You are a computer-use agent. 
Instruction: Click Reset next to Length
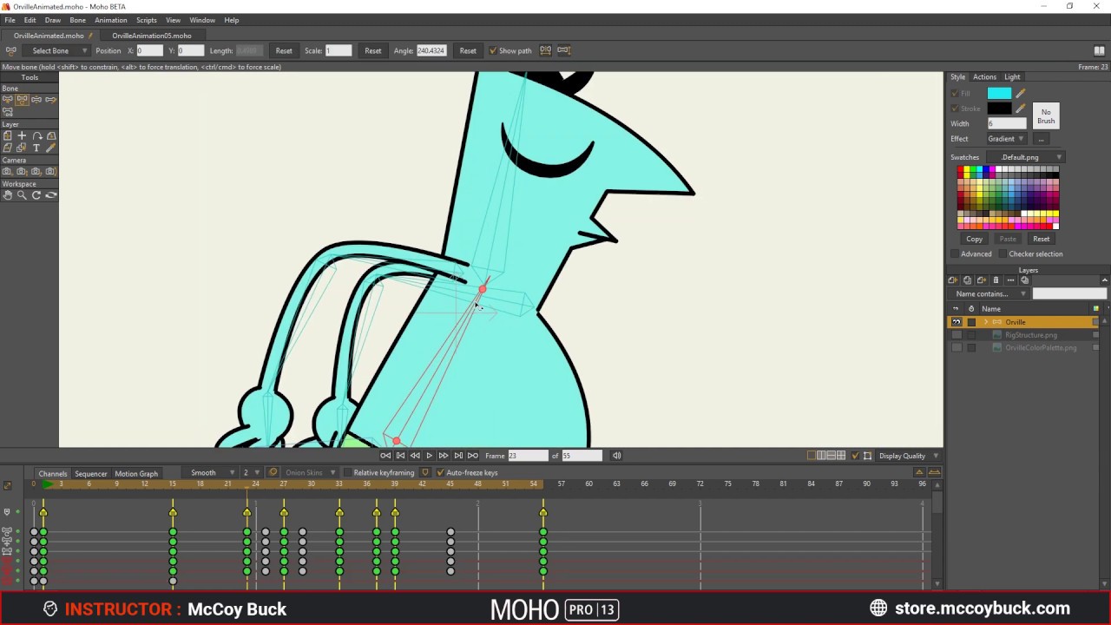(284, 50)
